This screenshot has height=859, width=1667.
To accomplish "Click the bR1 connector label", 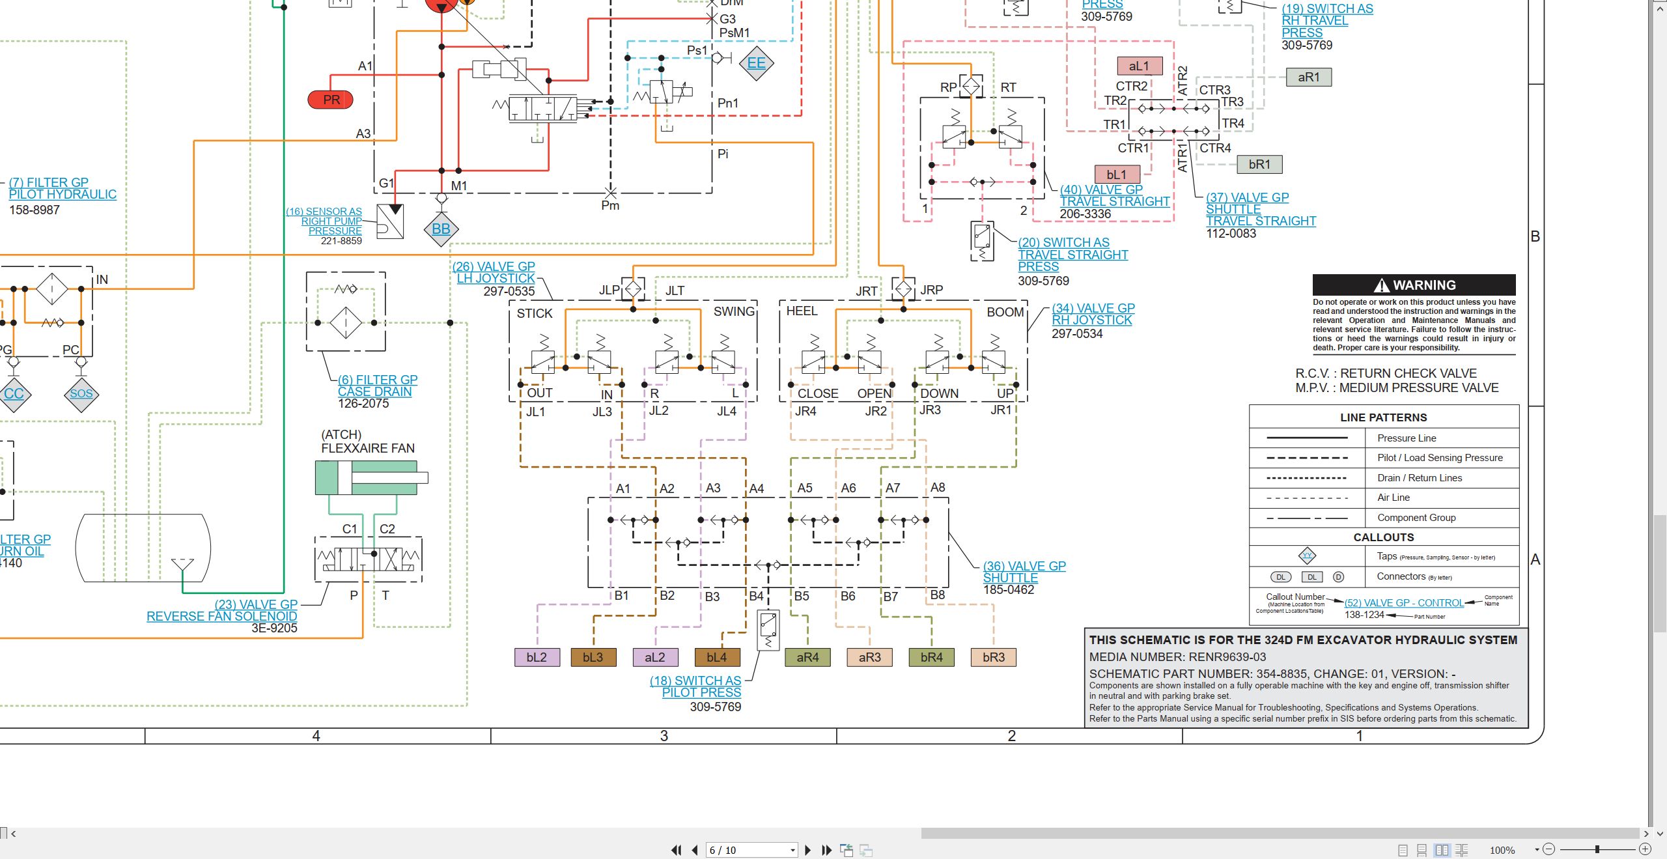I will click(1259, 164).
